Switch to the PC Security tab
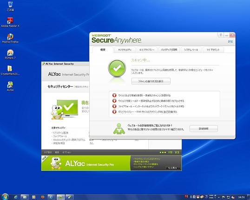Screen dimensions: 250x200 [125, 50]
